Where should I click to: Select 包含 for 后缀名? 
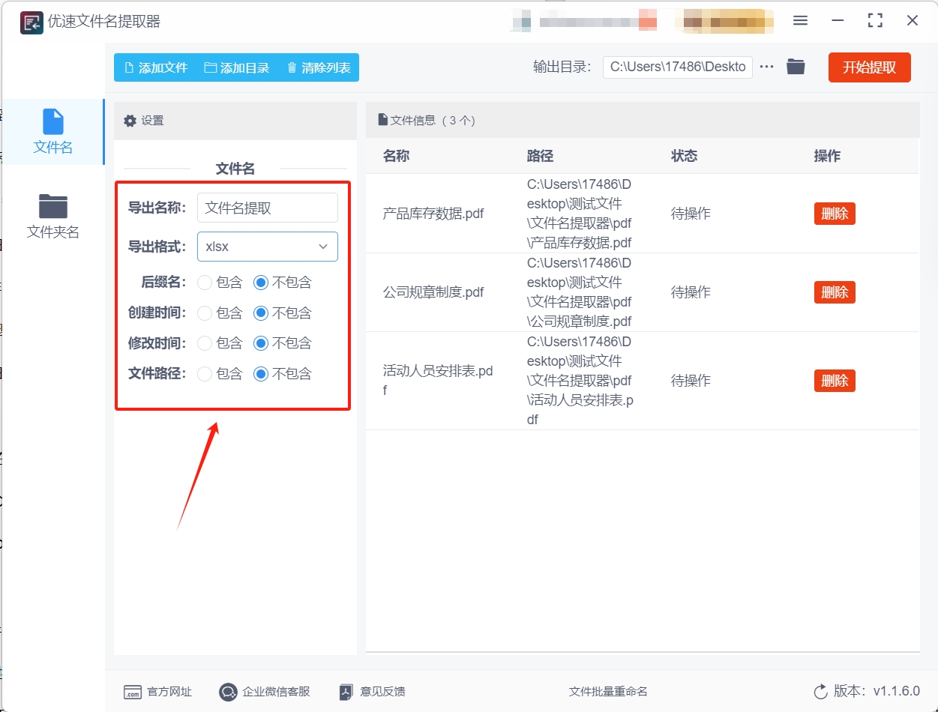(205, 283)
